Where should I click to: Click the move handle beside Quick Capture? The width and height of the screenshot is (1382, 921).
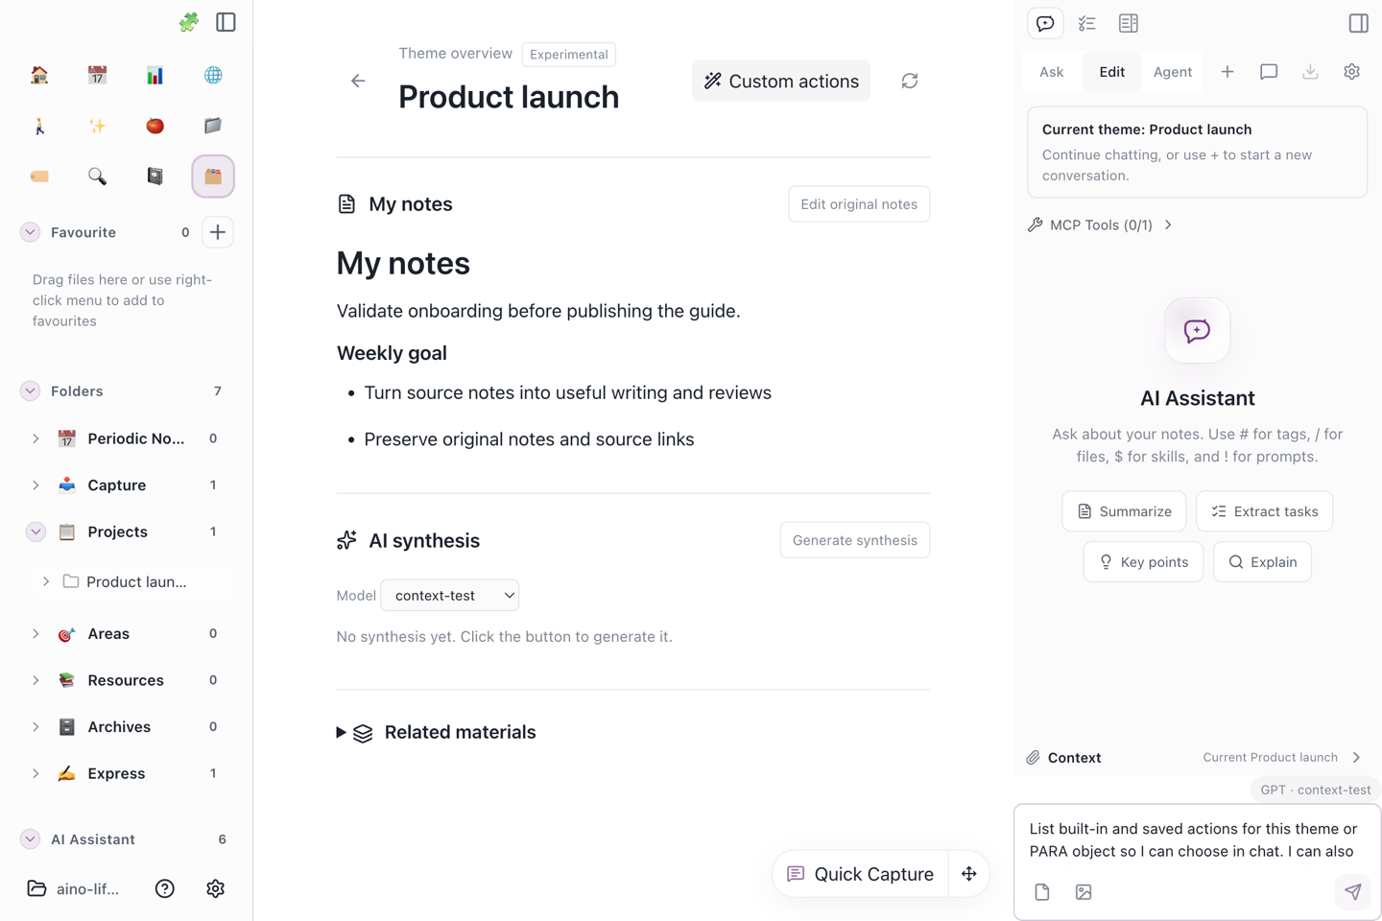tap(968, 874)
